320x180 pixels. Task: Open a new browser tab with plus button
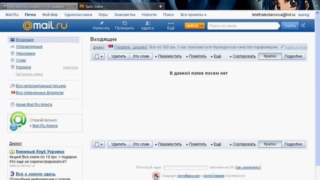(x=160, y=6)
